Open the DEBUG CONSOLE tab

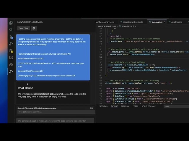(149, 106)
